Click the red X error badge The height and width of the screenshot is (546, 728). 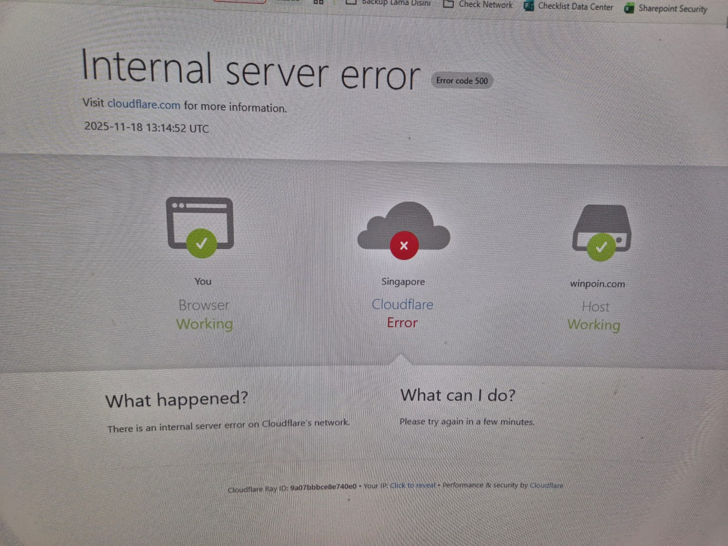(x=404, y=246)
